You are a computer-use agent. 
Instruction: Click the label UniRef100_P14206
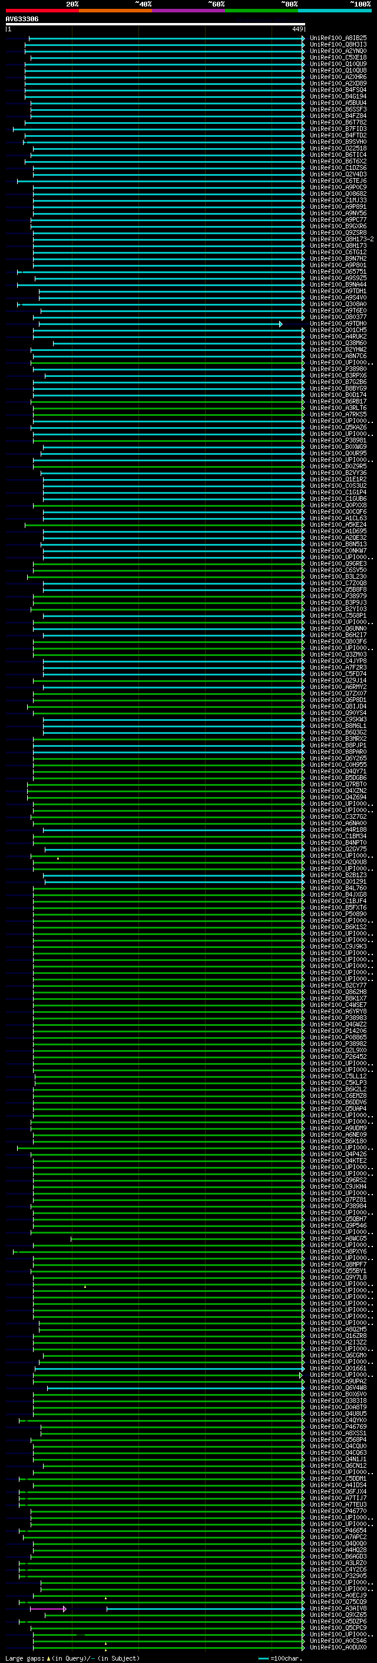click(338, 1031)
